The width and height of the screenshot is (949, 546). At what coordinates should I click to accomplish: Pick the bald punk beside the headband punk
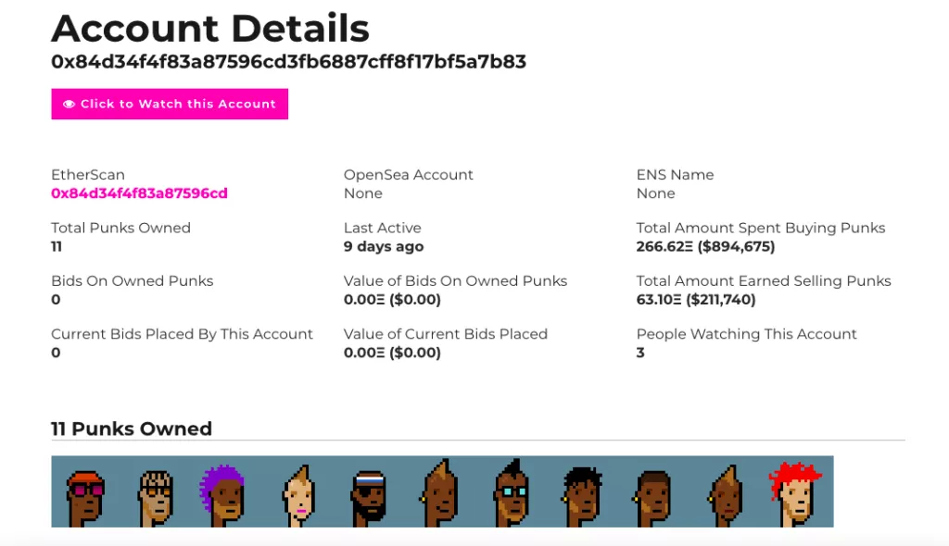[x=439, y=495]
